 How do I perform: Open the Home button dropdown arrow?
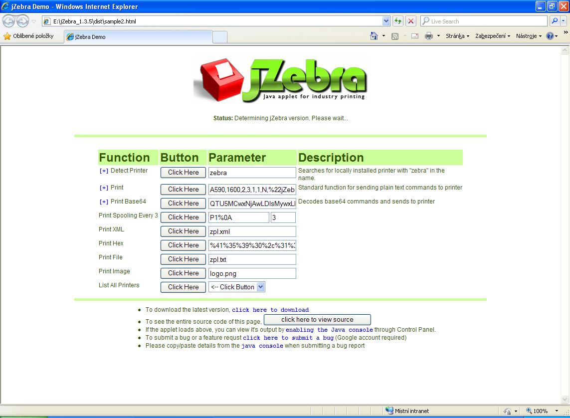pos(383,36)
